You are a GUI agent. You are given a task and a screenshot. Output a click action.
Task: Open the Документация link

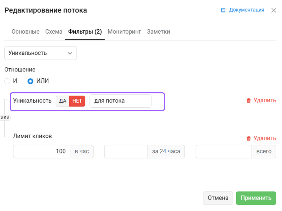coord(246,10)
